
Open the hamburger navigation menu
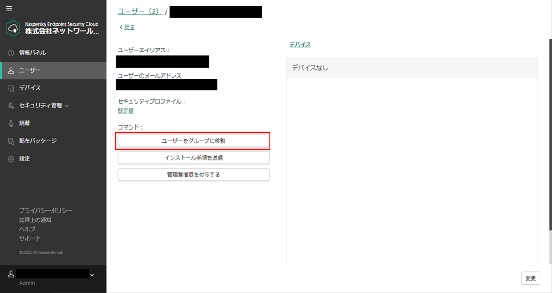(x=8, y=8)
